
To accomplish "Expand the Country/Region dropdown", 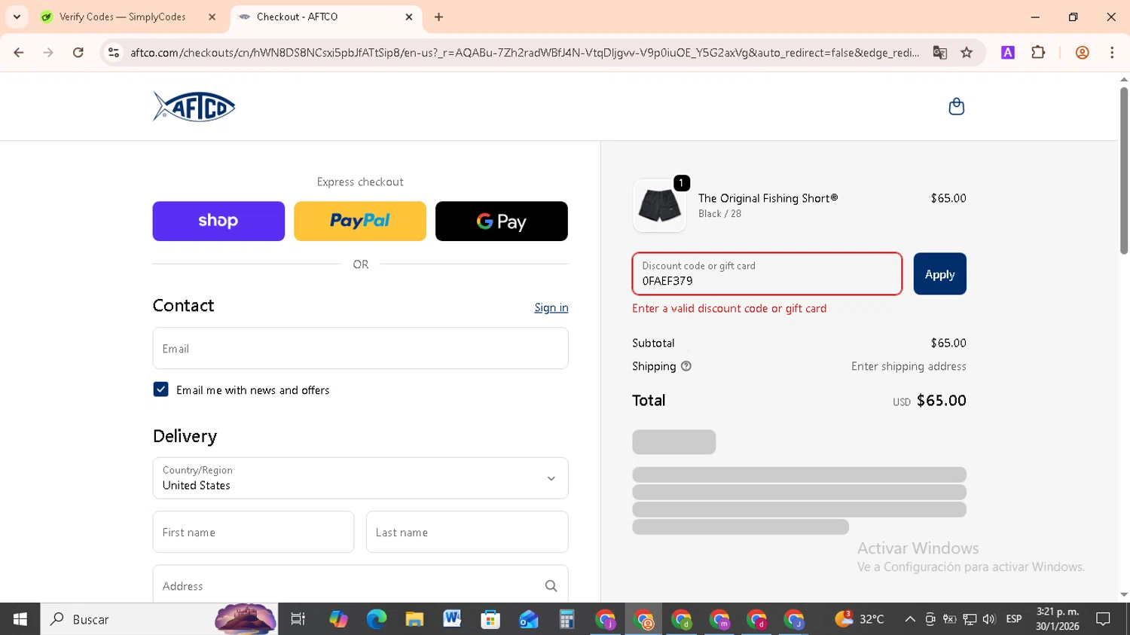I will [x=360, y=478].
